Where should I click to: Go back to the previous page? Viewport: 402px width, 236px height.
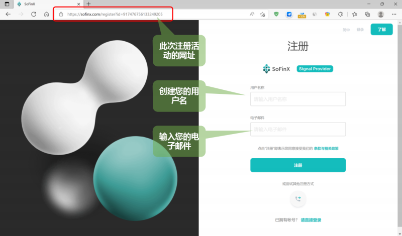click(x=8, y=15)
